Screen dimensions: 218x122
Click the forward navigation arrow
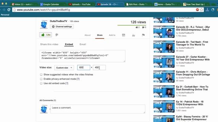[x=4, y=10]
